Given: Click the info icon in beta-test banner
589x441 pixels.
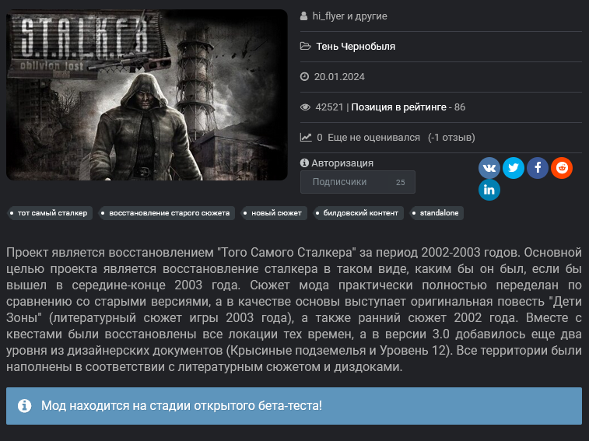Looking at the screenshot, I should tap(24, 406).
